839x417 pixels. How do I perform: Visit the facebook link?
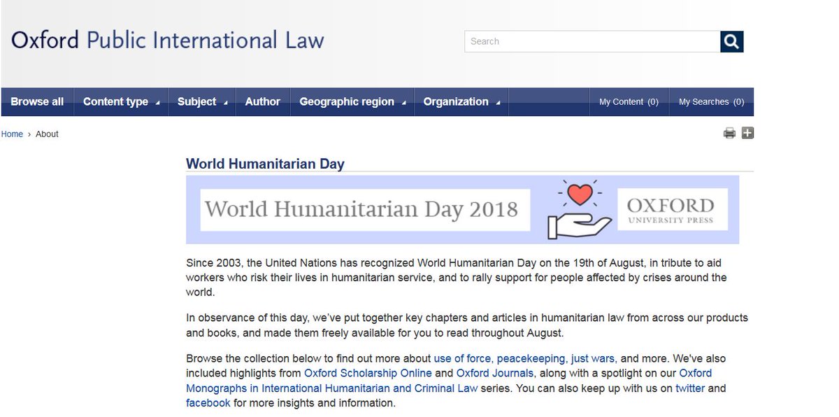(x=208, y=403)
